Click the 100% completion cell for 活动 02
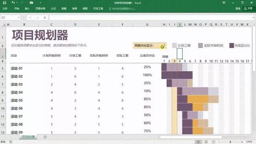This screenshot has width=256, height=144. (147, 75)
